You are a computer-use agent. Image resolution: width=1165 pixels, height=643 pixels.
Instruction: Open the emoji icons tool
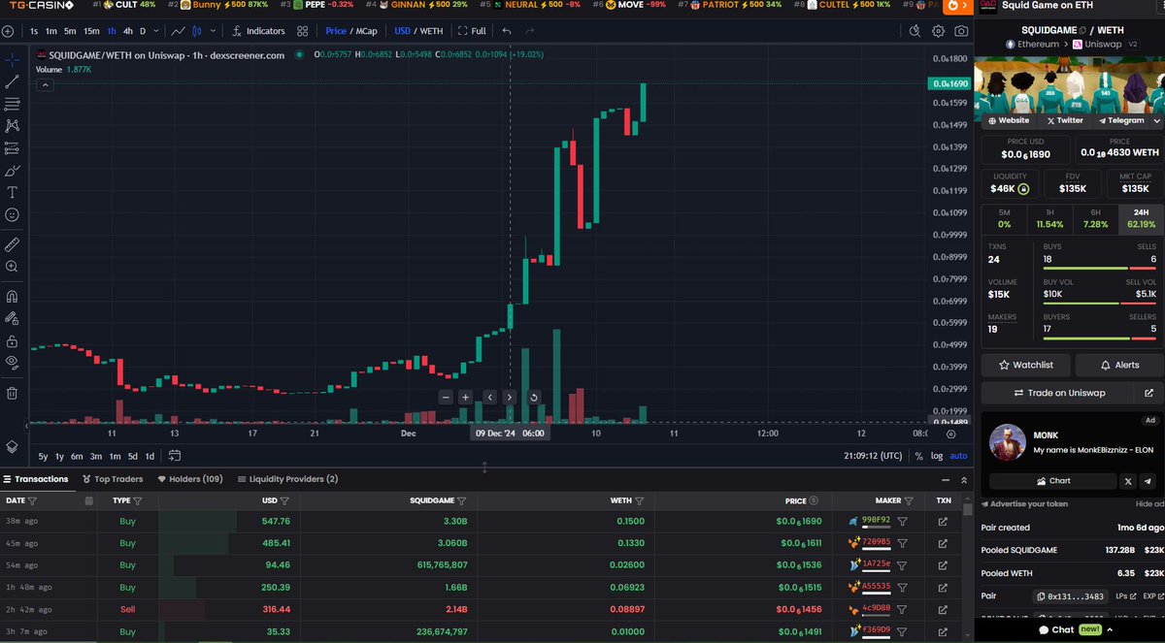(x=12, y=215)
